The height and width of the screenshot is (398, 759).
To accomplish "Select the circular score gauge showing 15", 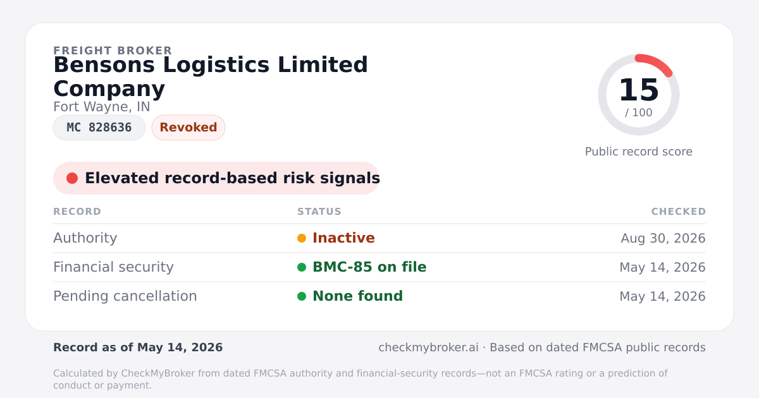I will coord(639,95).
